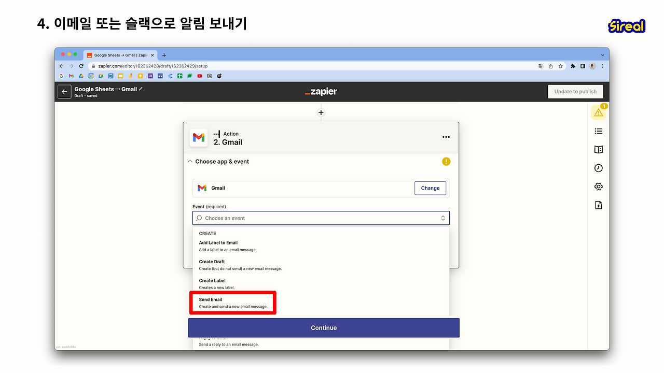Open the Google Meet bookmark
This screenshot has width=664, height=373.
(x=101, y=76)
